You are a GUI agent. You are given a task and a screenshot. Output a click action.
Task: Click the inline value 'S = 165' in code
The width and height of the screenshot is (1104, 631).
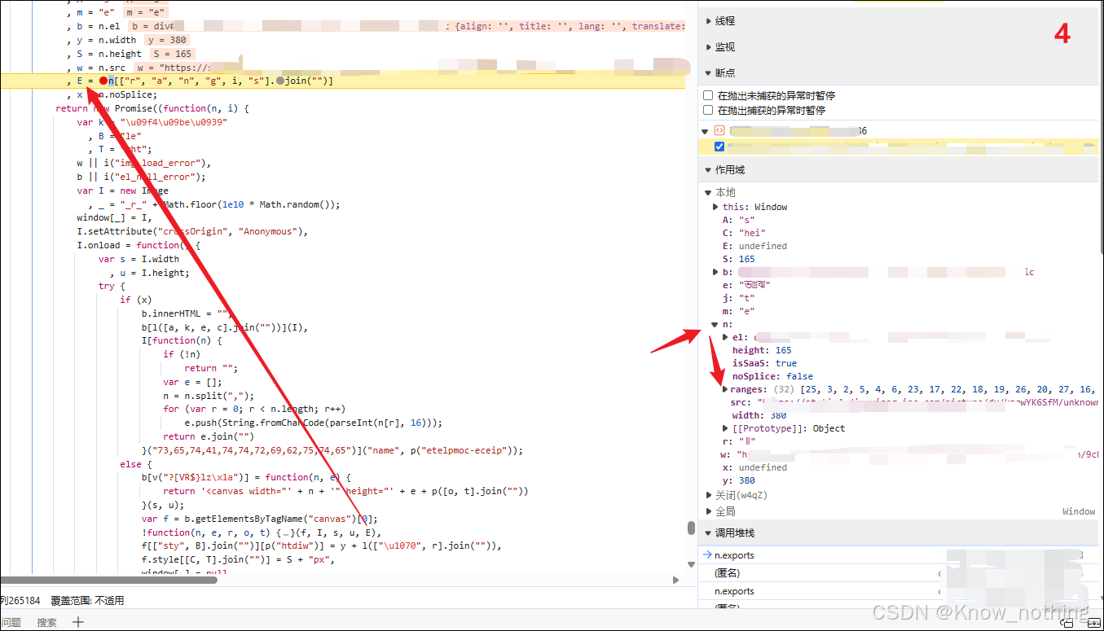pos(171,54)
